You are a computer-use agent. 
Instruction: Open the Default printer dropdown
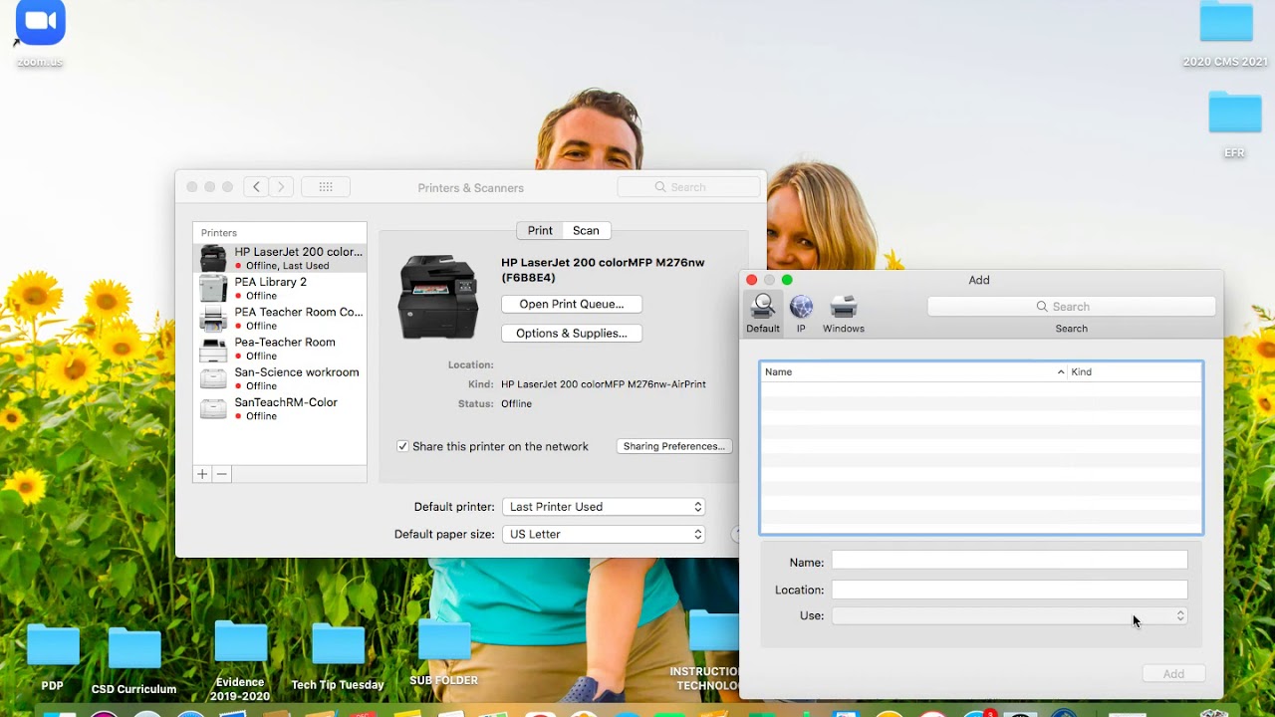(x=604, y=507)
